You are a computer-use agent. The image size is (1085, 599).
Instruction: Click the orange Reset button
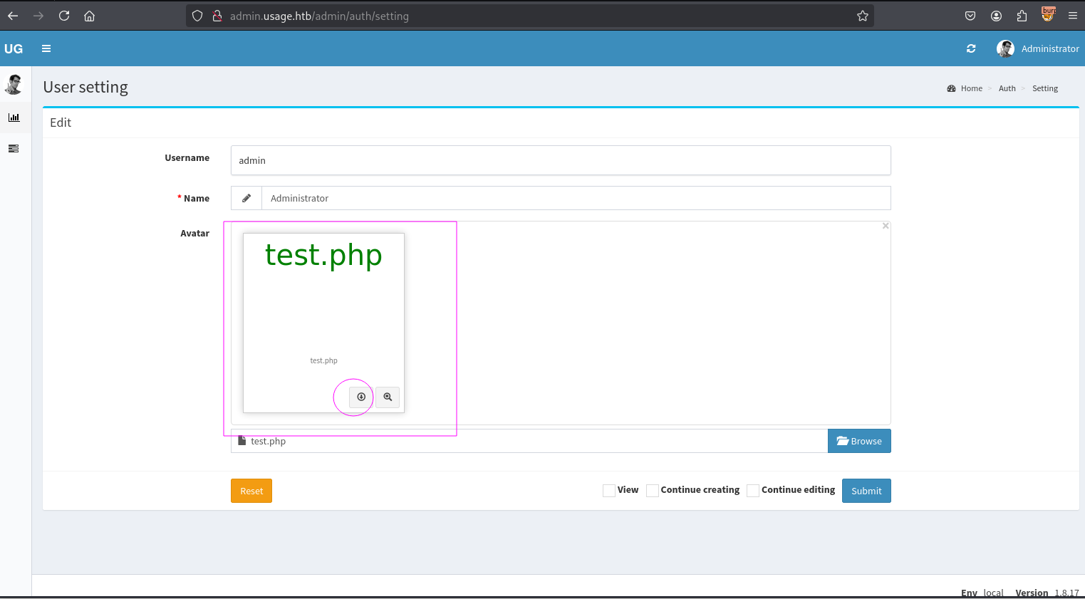[x=251, y=491]
